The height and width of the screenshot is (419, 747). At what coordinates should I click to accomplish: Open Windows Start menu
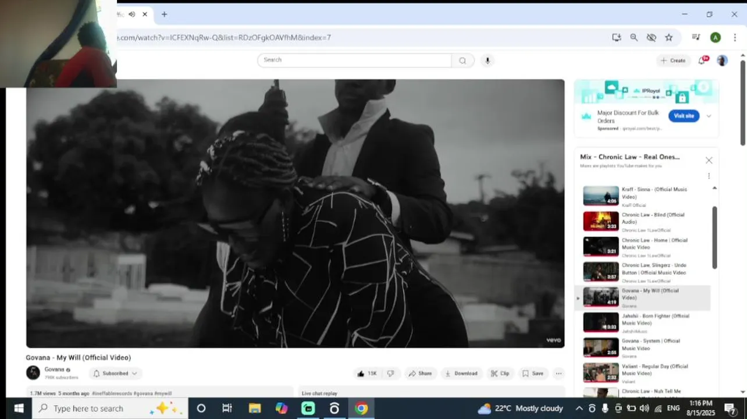(x=18, y=409)
